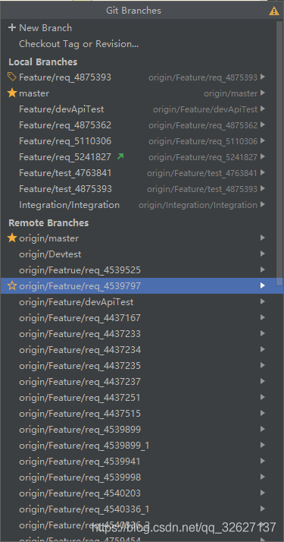Expand submenu arrow for Feature/test_4875393
284x542 pixels.
(x=263, y=188)
